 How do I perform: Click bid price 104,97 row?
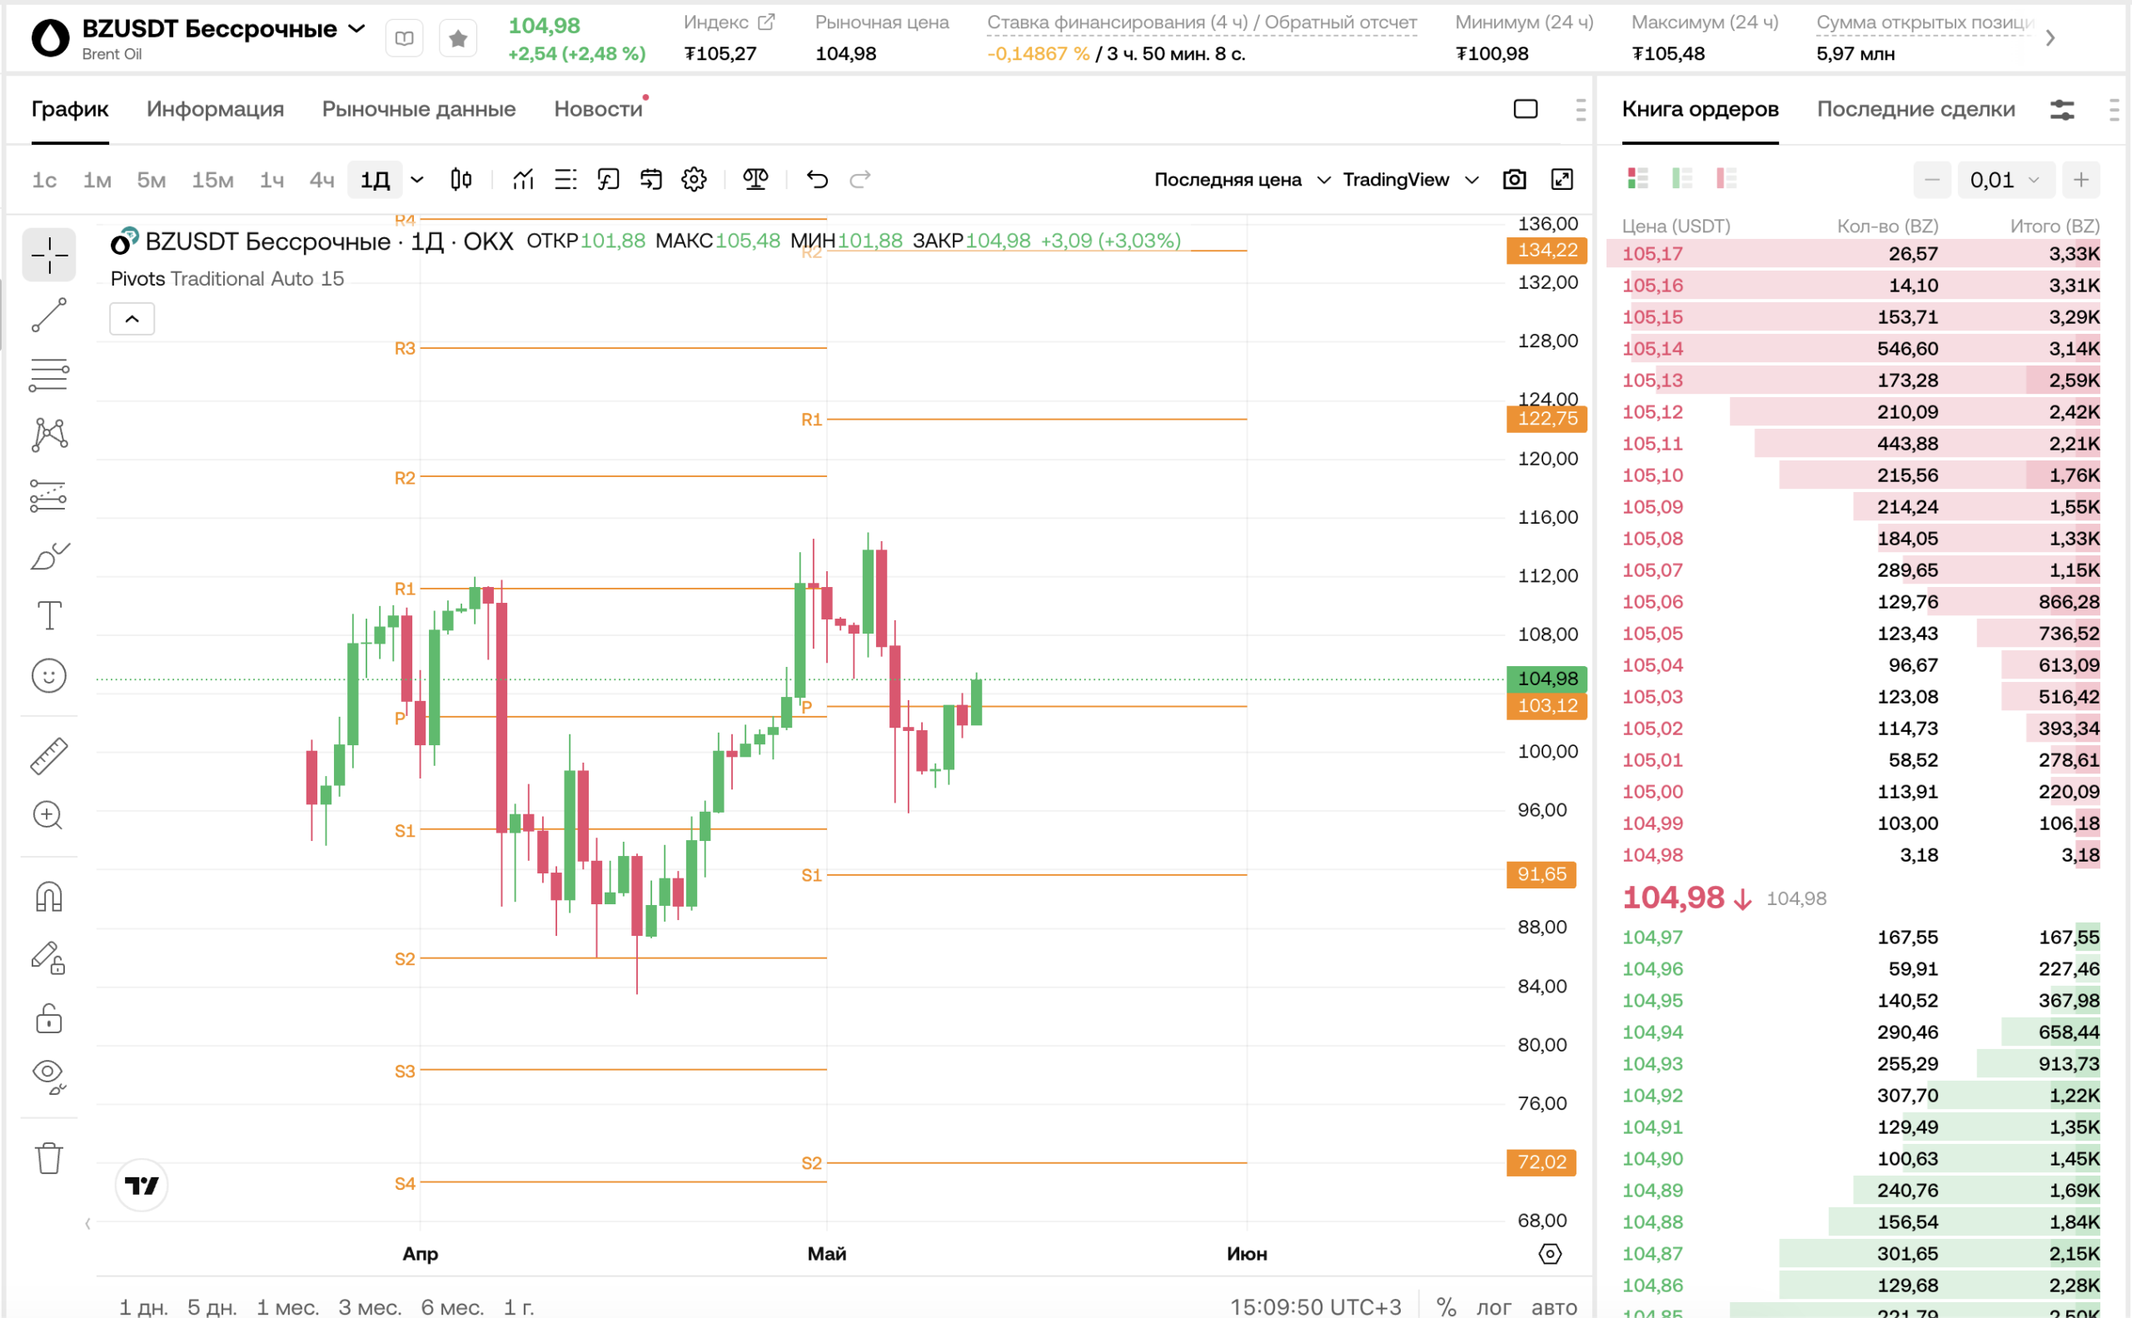pyautogui.click(x=1860, y=937)
